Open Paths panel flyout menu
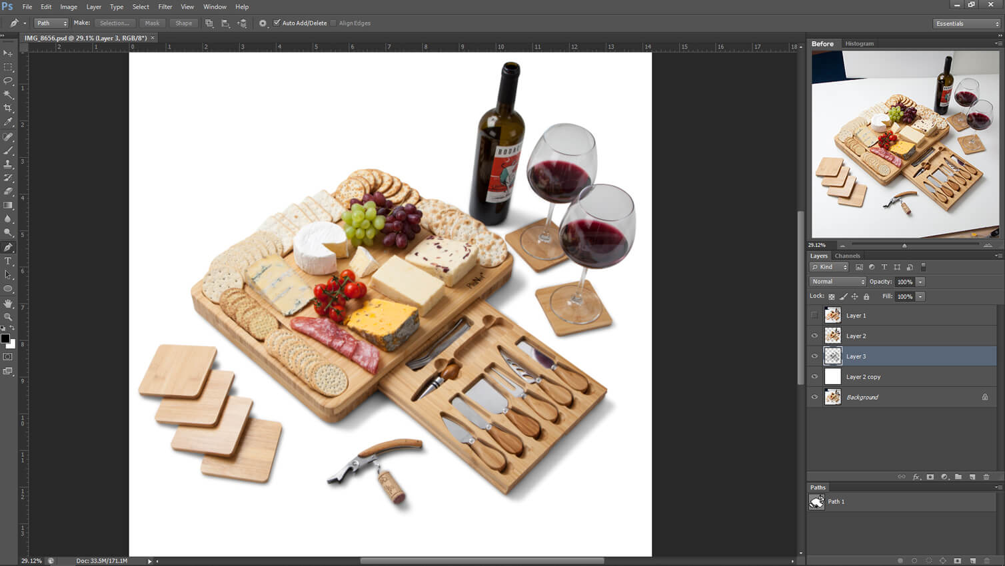The width and height of the screenshot is (1005, 566). (x=998, y=487)
